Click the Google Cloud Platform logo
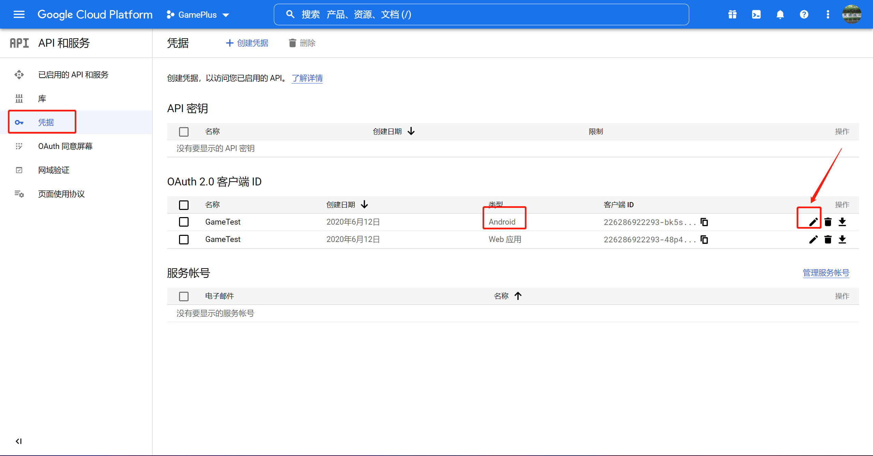This screenshot has height=456, width=873. pos(95,14)
